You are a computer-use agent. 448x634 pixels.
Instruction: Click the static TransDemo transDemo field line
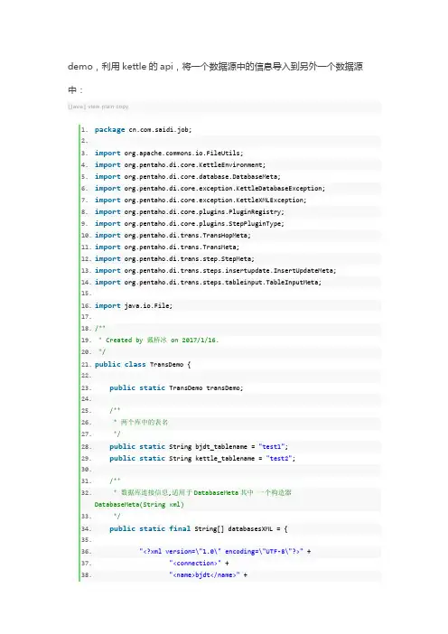click(176, 387)
